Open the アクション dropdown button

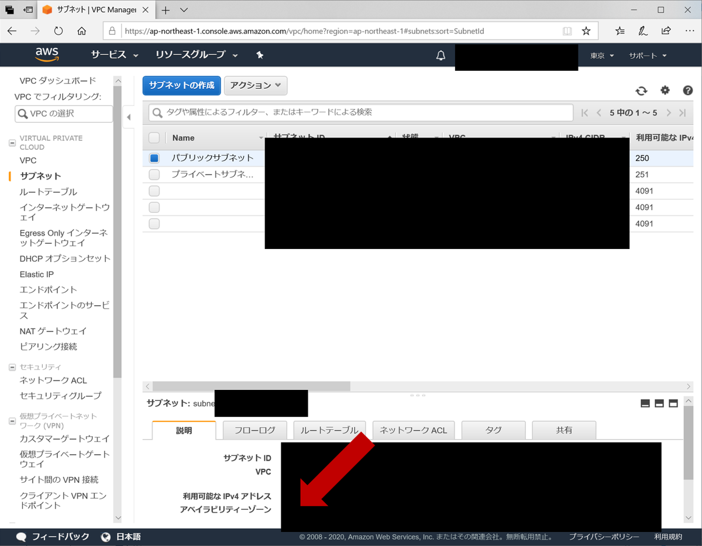[256, 85]
